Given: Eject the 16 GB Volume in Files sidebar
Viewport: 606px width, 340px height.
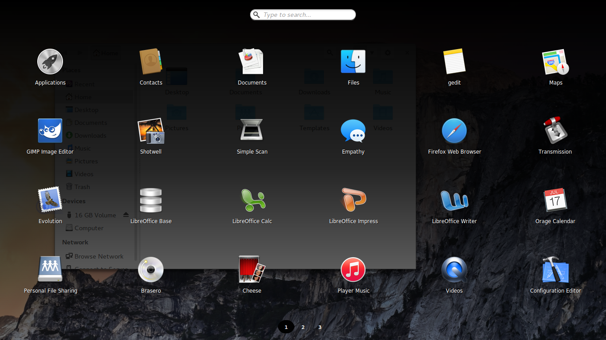Looking at the screenshot, I should click(x=126, y=215).
